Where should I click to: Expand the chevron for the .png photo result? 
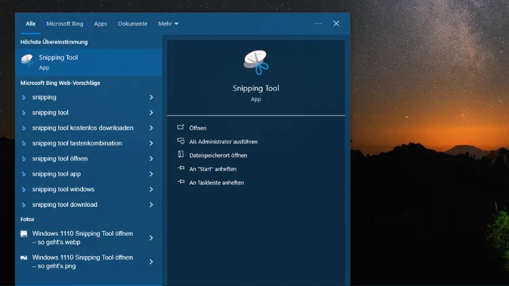[151, 262]
